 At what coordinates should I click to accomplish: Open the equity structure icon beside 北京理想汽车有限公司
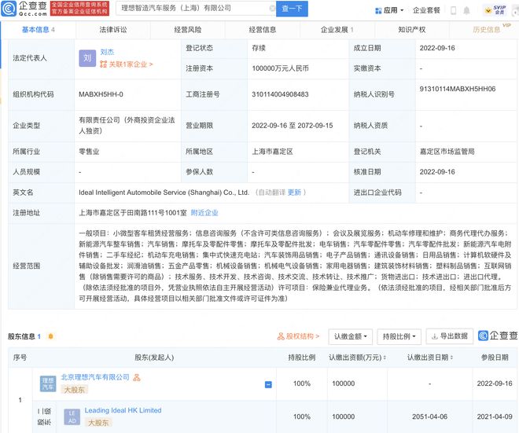(137, 377)
